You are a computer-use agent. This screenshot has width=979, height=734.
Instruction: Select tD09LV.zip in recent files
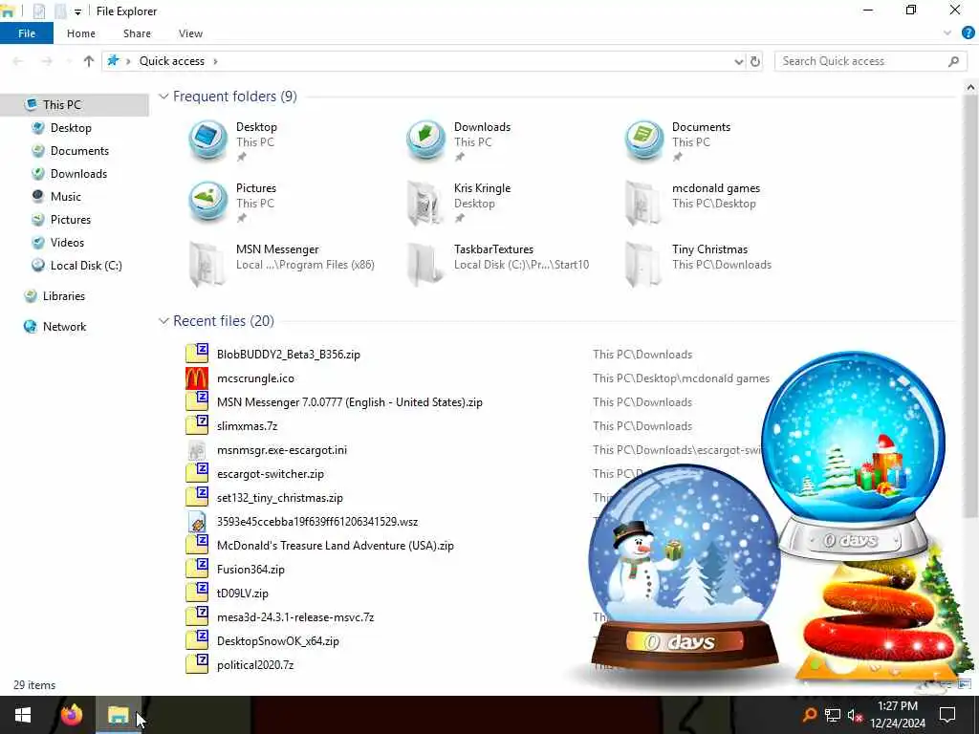[x=242, y=594]
